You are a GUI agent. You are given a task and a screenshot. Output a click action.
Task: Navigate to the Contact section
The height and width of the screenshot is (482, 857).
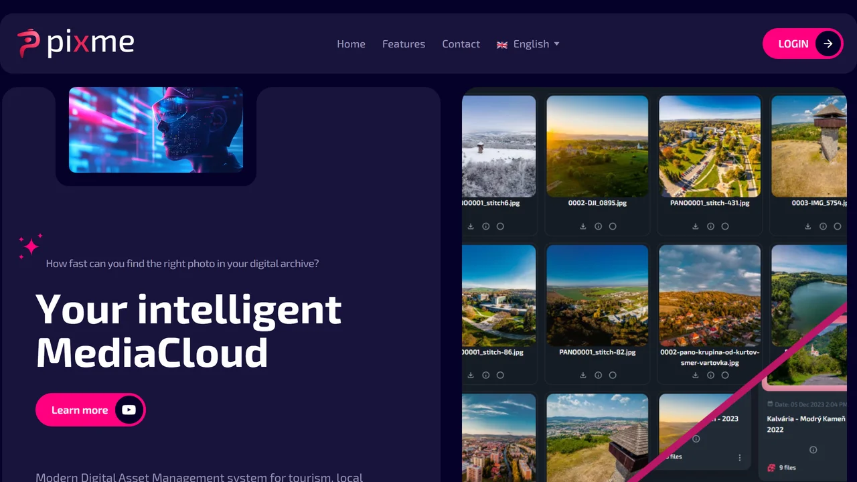coord(461,44)
